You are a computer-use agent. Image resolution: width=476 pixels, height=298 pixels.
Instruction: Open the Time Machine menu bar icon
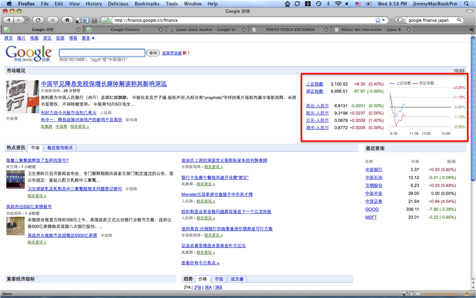tap(318, 4)
